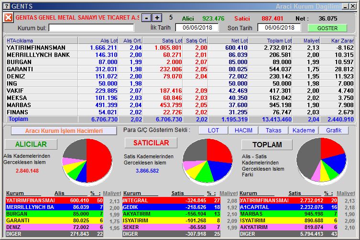Select the MEKSA row

pyautogui.click(x=180, y=98)
